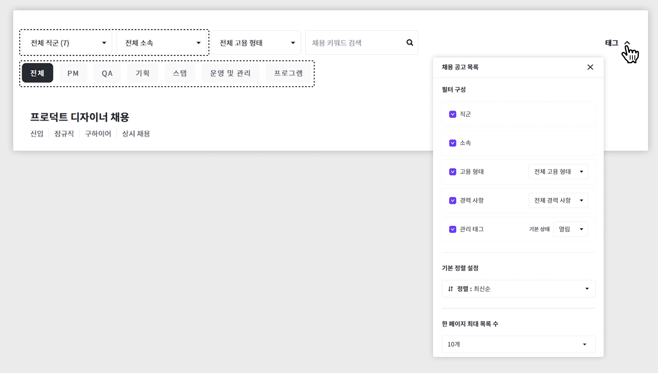The height and width of the screenshot is (373, 658).
Task: Open the 프로덕트 디자이너 채용 posting
Action: [x=80, y=117]
